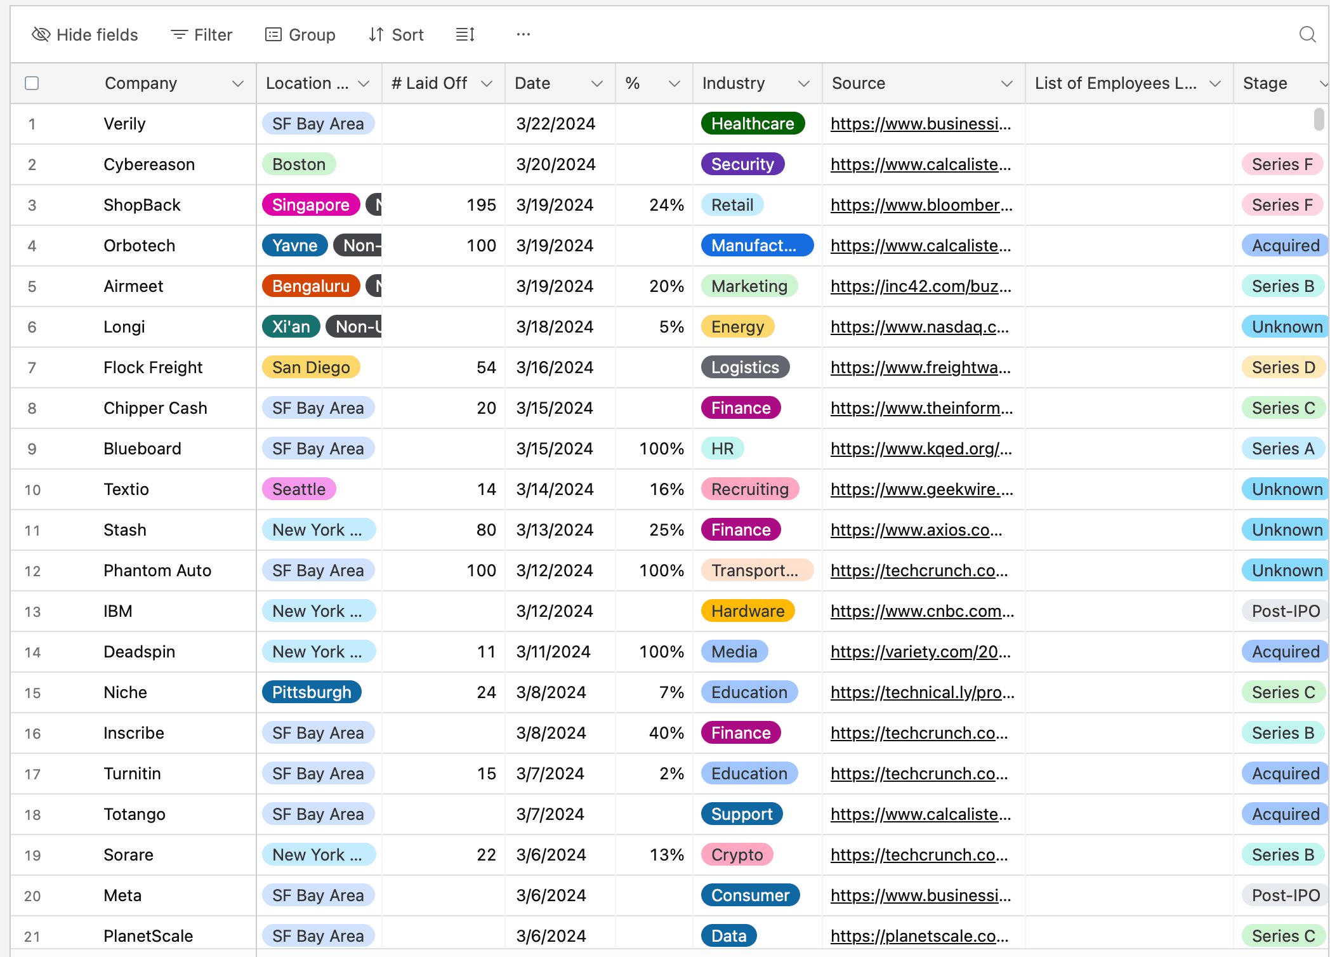Open the # Laid Off column menu
Screen dimensions: 1330x957
tap(487, 83)
